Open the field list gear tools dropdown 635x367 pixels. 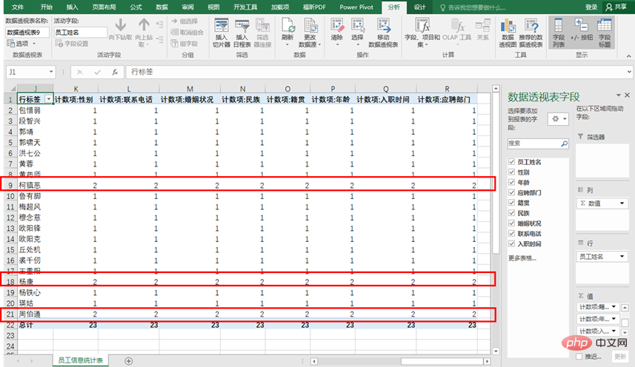point(558,119)
